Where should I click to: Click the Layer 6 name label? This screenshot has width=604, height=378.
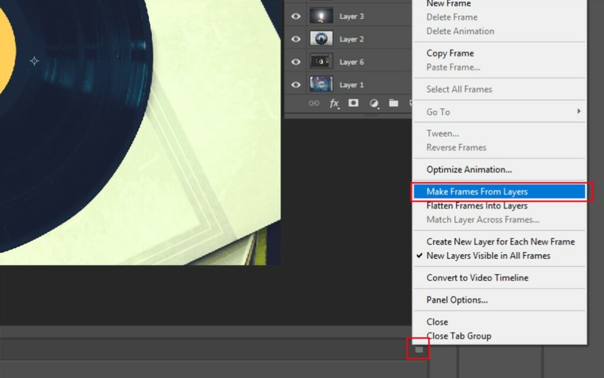click(x=352, y=62)
